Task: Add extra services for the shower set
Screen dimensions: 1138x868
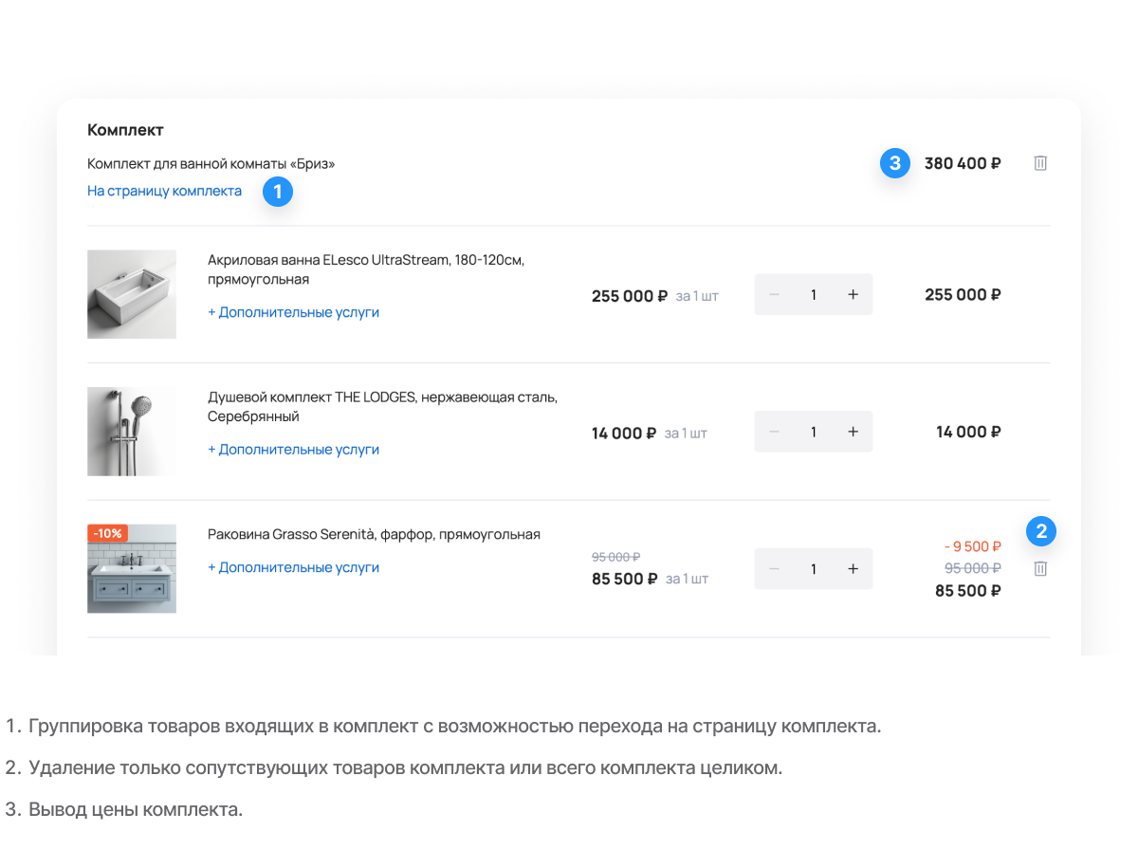Action: click(293, 450)
